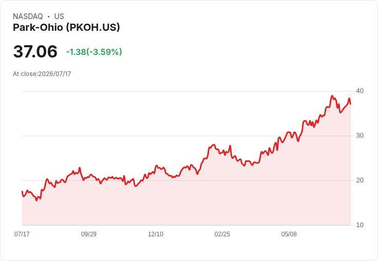Click the 10 y-axis price label
The image size is (378, 261).
point(360,225)
